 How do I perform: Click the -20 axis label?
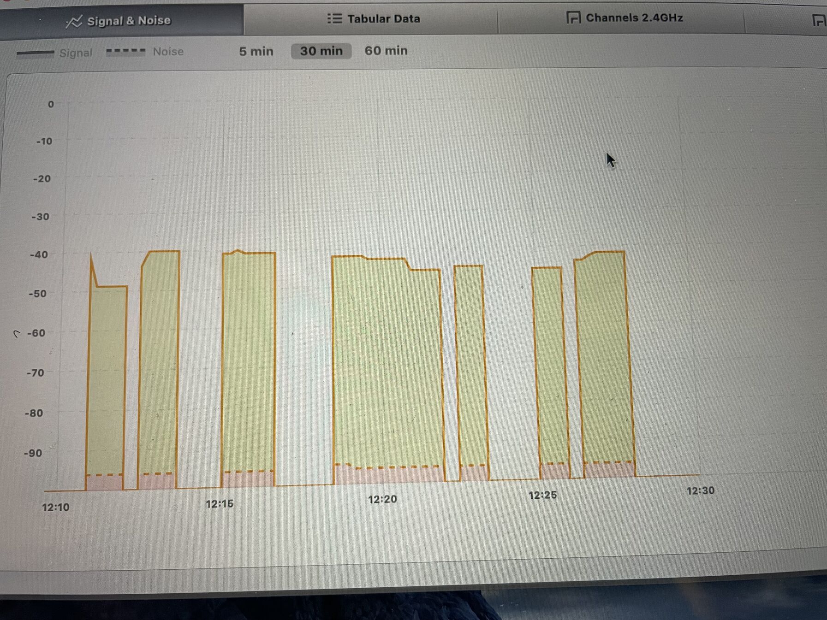[x=42, y=179]
